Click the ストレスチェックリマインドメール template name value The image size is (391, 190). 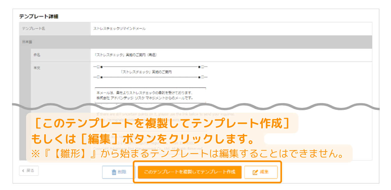tap(119, 29)
